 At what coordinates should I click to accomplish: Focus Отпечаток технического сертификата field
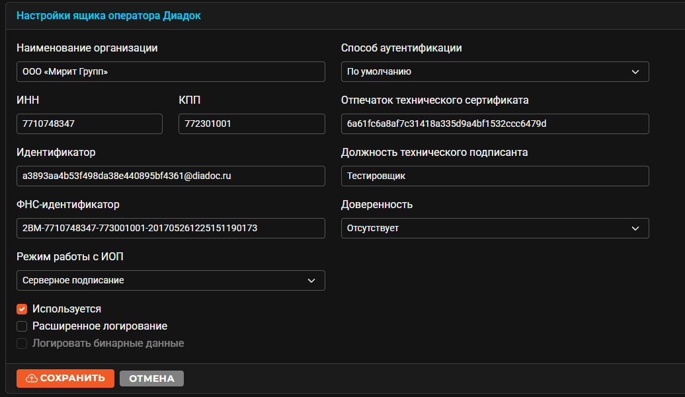click(x=495, y=124)
